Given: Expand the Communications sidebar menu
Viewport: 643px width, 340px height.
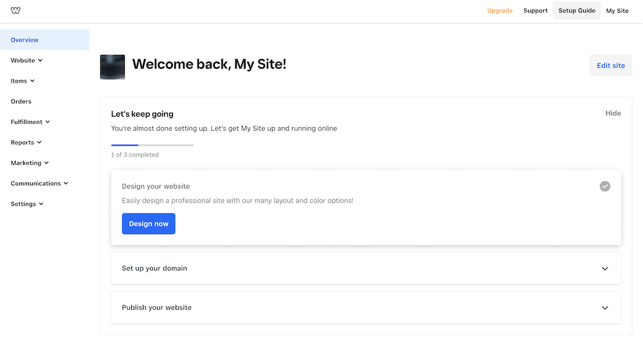Looking at the screenshot, I should point(39,183).
